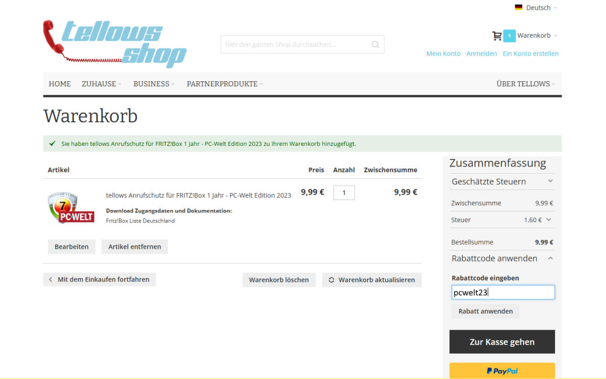Click the Zwischensumme table value 9,99 €
Screen dimensions: 606x379
point(406,192)
